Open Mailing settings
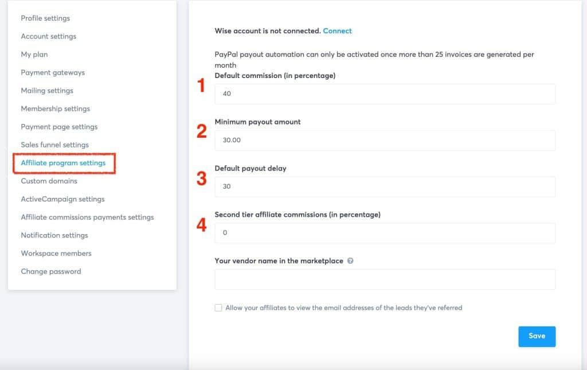 47,90
